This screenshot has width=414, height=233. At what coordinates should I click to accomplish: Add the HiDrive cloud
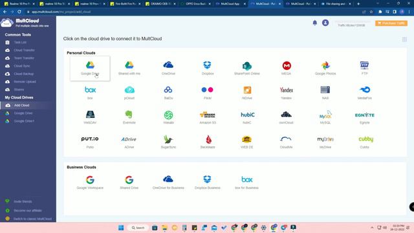tap(247, 93)
